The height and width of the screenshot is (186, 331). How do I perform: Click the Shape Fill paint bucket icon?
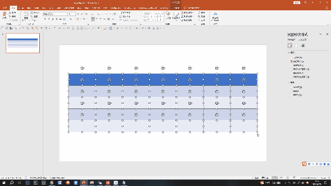coord(183,12)
